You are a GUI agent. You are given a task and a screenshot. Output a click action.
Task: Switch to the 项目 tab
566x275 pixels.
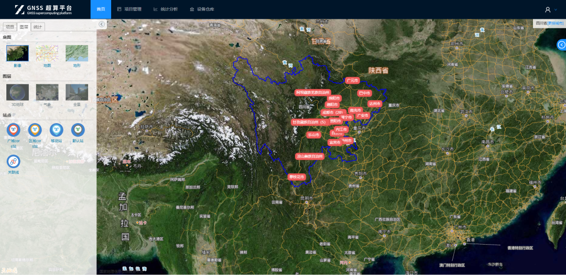tap(10, 27)
